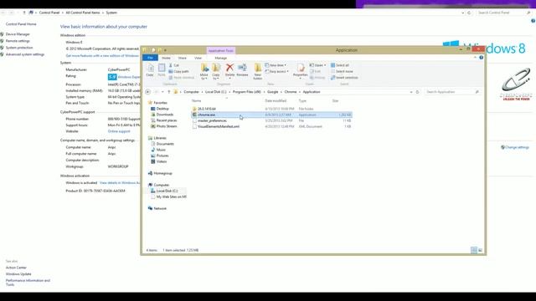This screenshot has height=301, width=536.
Task: Click the Control Panel window refresh icon
Action: (x=469, y=13)
